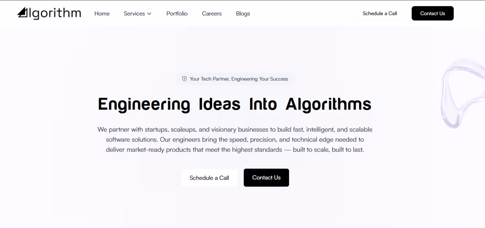Screen dimensions: 485x228
Task: Click the word 'Engineering' in the headline
Action: point(144,104)
